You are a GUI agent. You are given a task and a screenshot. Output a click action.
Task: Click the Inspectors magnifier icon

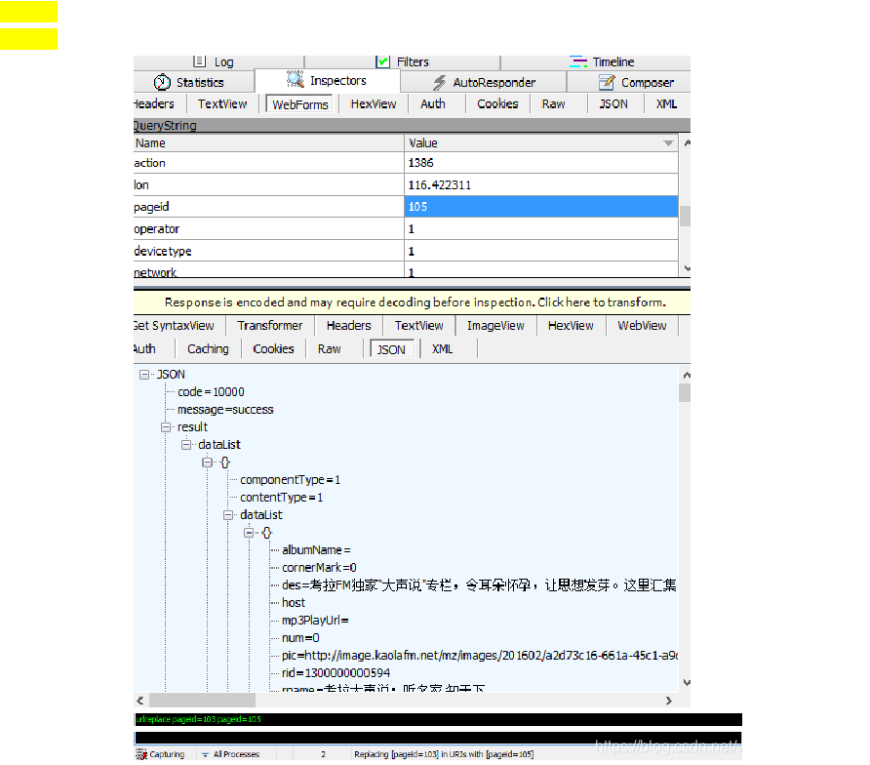coord(296,79)
